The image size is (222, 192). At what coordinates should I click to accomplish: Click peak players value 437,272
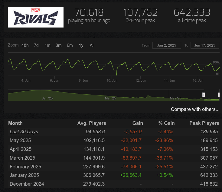point(209,167)
